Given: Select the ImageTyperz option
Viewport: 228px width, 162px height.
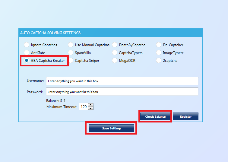Looking at the screenshot, I should point(159,53).
